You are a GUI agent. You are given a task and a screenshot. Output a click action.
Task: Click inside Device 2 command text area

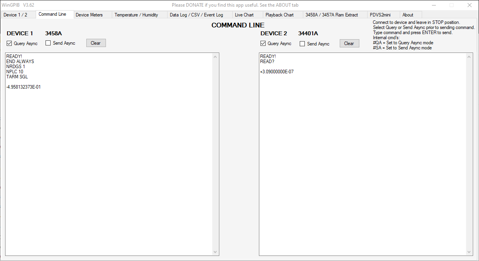(x=363, y=157)
